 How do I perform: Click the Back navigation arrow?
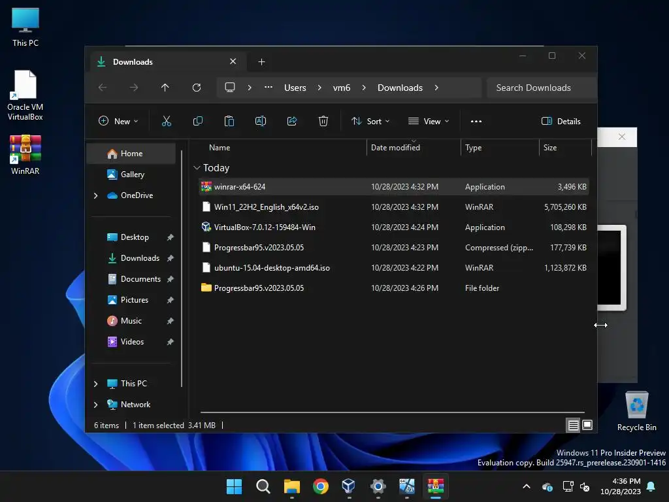coord(103,88)
